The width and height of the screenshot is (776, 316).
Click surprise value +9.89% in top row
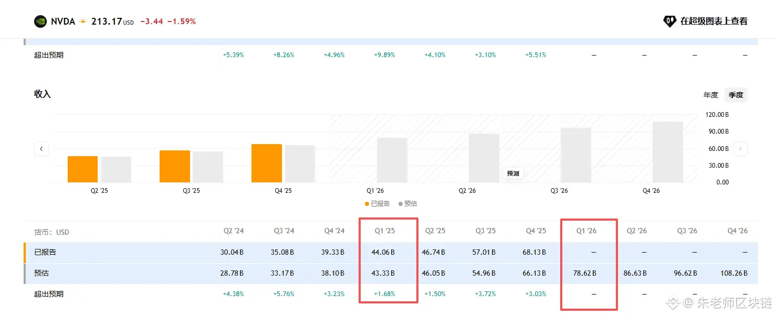coord(384,55)
